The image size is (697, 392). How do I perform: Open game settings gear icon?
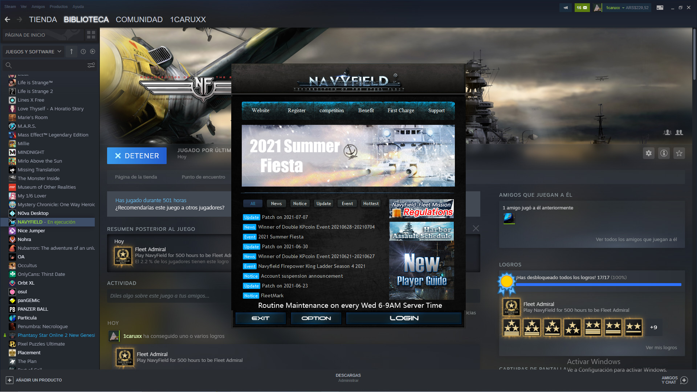pos(649,153)
